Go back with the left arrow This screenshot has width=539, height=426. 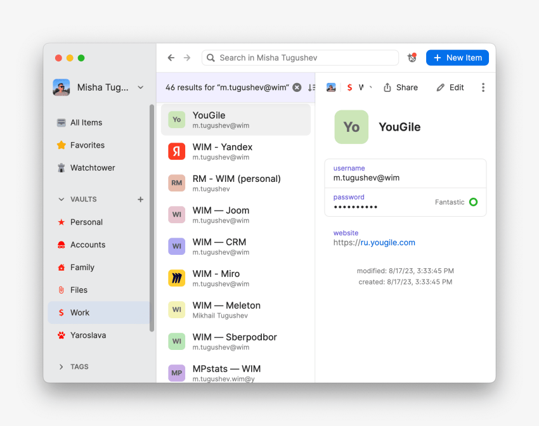click(171, 58)
